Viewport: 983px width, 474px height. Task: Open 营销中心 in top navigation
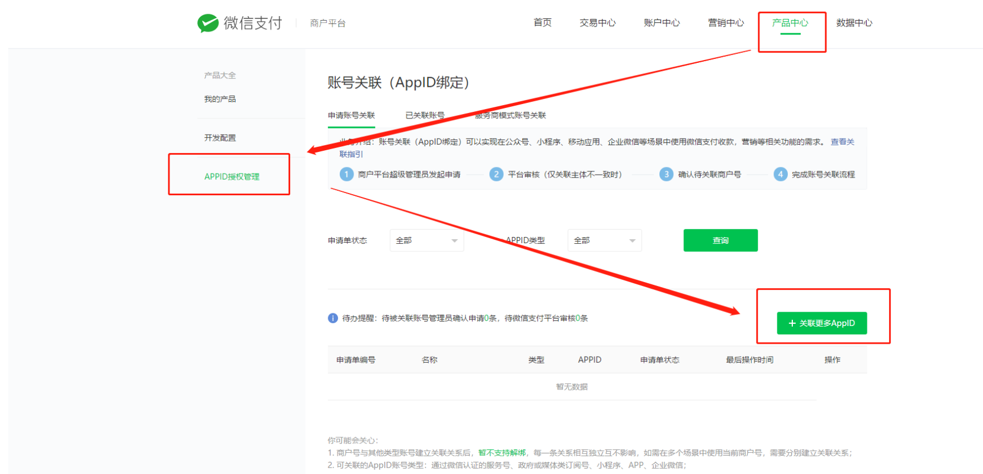(726, 23)
